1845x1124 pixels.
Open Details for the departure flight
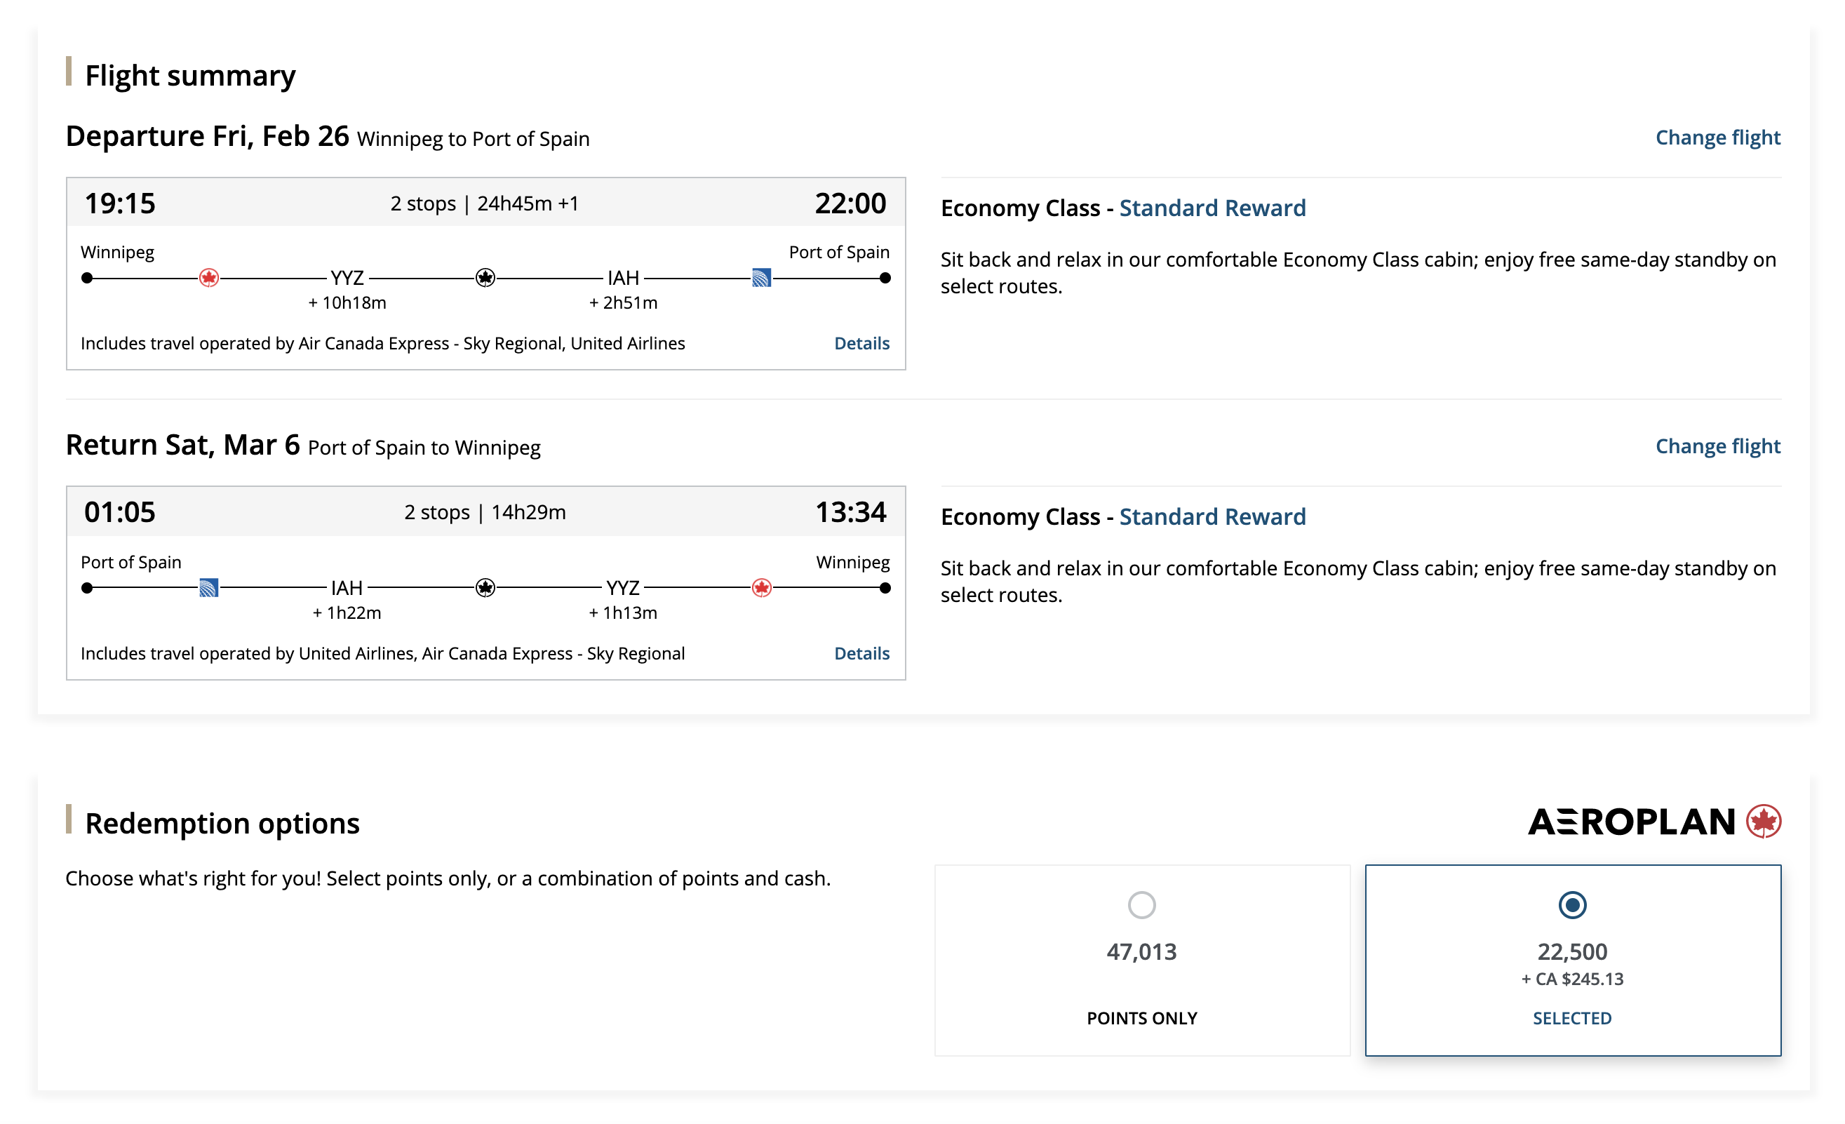click(x=861, y=343)
